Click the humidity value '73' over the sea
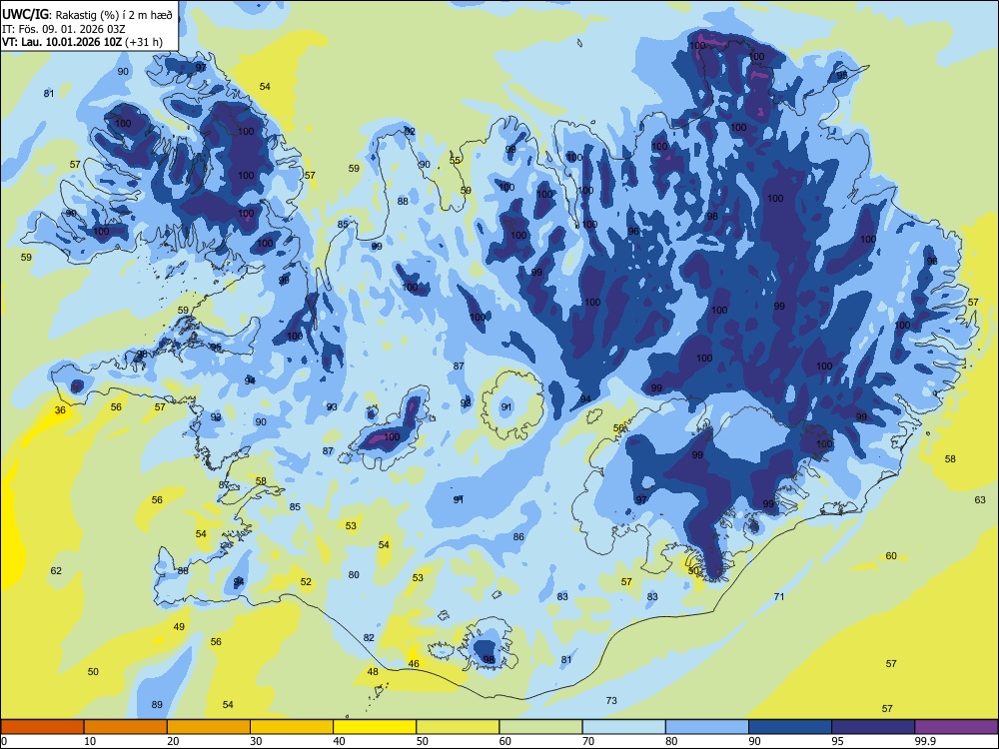999x749 pixels. pyautogui.click(x=611, y=701)
